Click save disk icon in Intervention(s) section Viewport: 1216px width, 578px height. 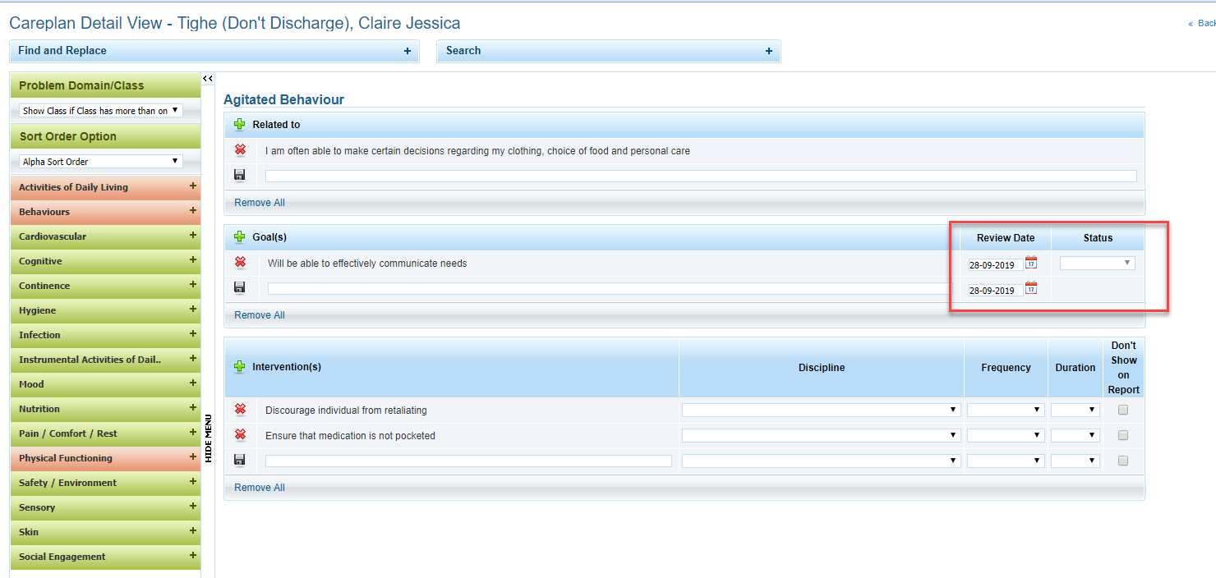[x=240, y=460]
